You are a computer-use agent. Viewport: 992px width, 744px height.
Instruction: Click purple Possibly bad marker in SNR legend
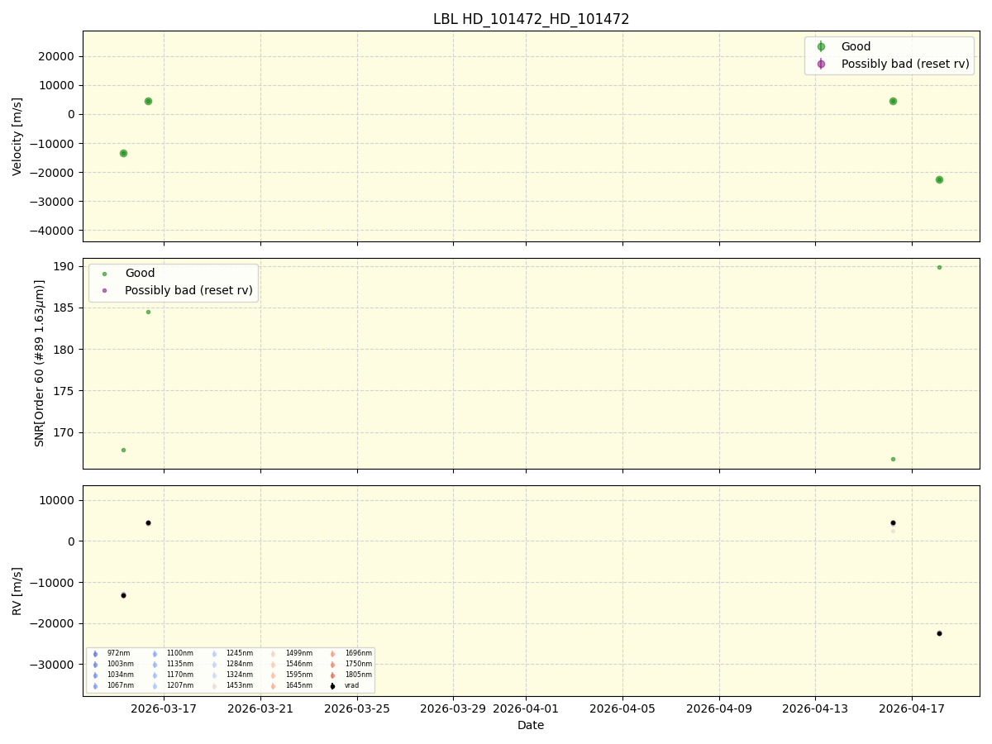[104, 291]
